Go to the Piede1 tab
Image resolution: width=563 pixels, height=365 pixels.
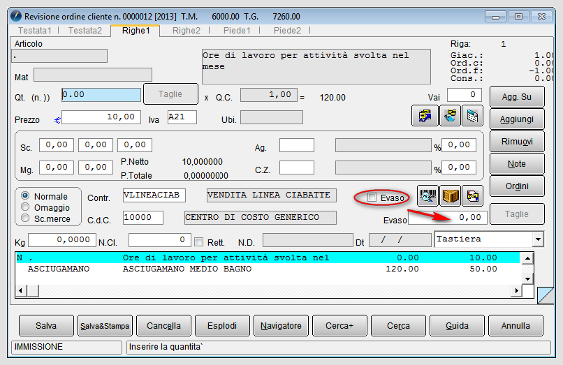coord(237,31)
